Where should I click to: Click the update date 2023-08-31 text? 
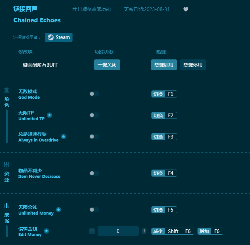(x=147, y=9)
